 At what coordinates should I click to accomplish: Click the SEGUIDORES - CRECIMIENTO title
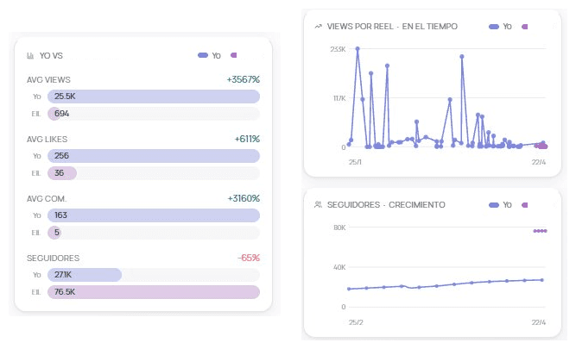[386, 204]
